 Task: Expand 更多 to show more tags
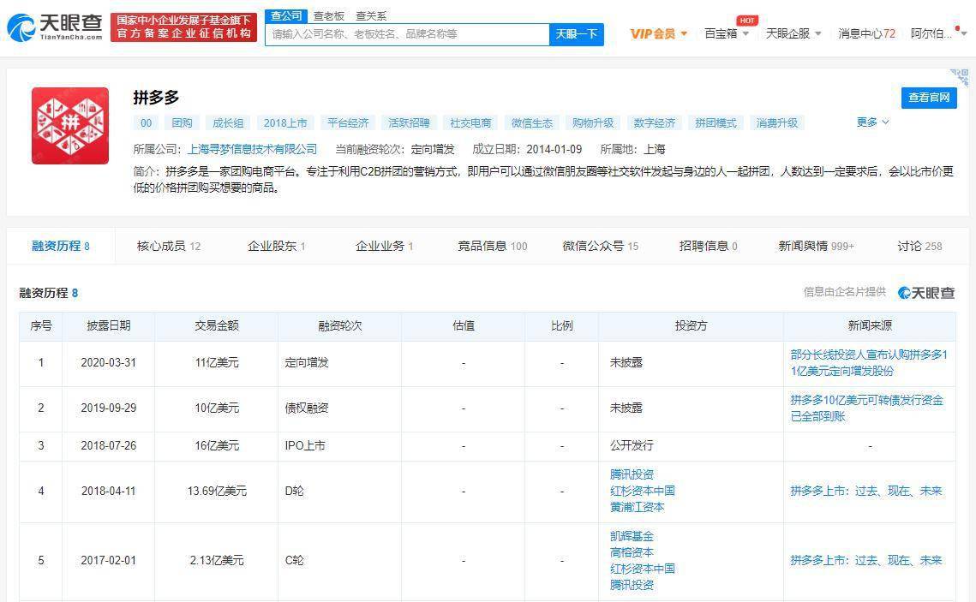pyautogui.click(x=872, y=122)
